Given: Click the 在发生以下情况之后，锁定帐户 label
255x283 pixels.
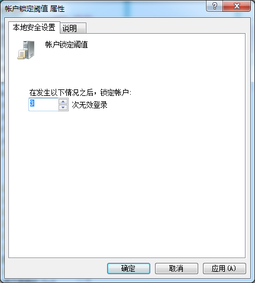Looking at the screenshot, I should 80,92.
